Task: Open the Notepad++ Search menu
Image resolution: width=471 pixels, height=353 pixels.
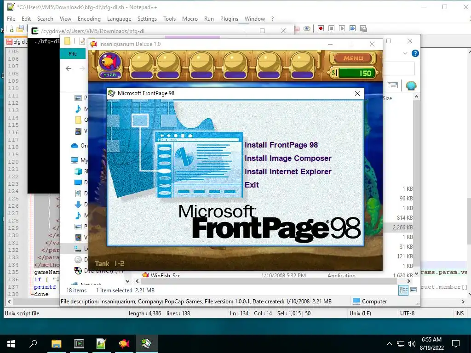Action: [45, 18]
